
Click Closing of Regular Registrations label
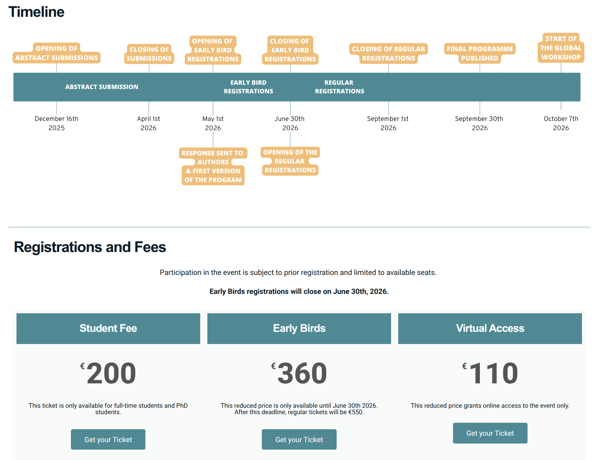pos(389,53)
